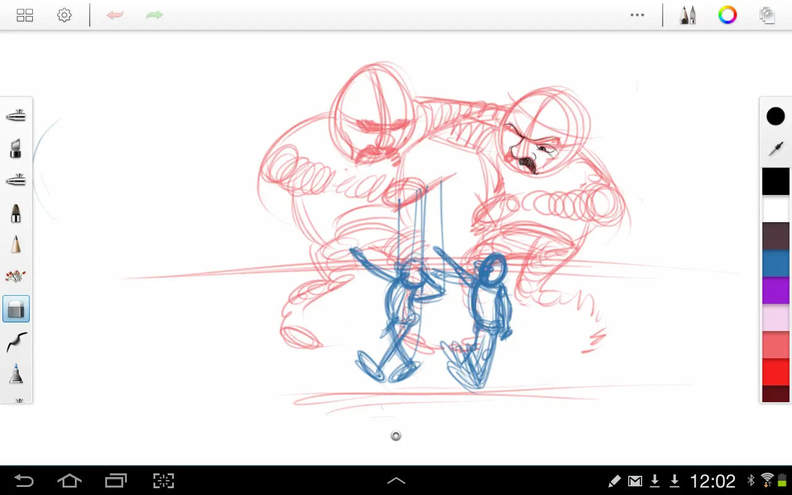Tap the Bluetooth status icon
This screenshot has width=792, height=495.
pos(751,481)
